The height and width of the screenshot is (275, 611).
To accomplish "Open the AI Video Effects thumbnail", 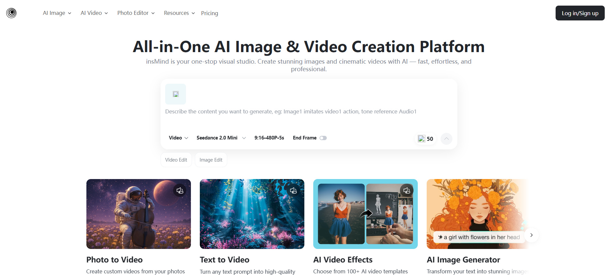I will pyautogui.click(x=365, y=214).
